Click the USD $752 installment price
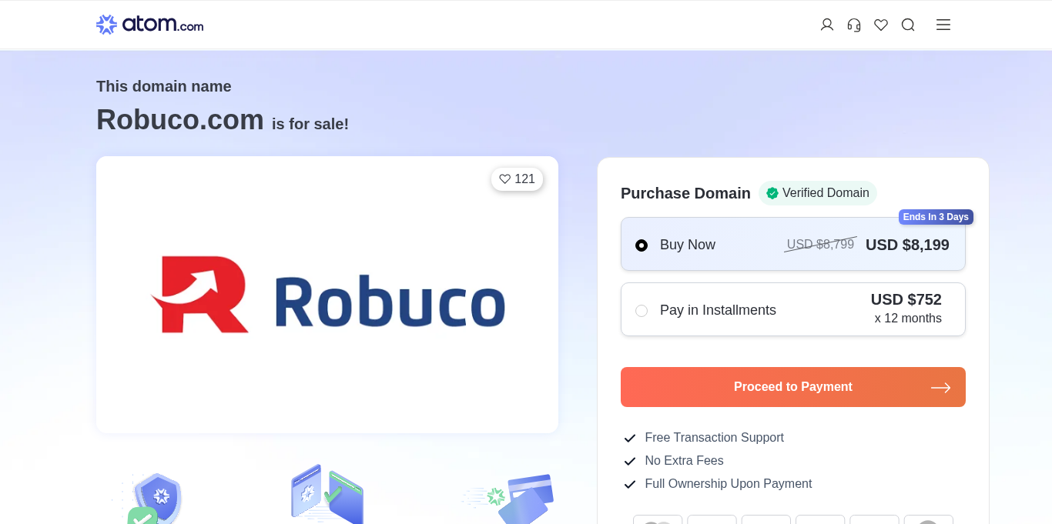 click(906, 299)
